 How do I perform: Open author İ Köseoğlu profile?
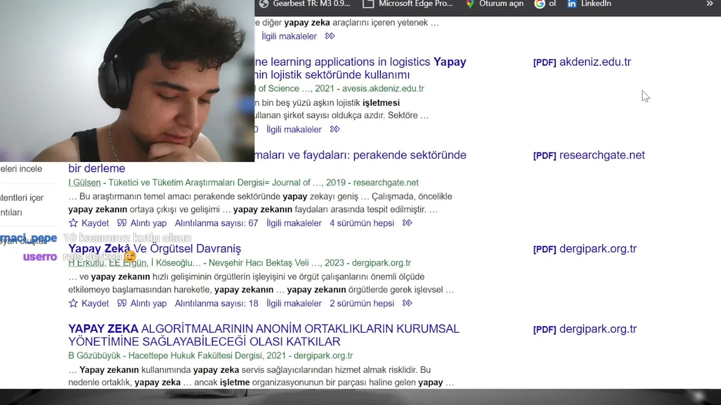click(176, 263)
